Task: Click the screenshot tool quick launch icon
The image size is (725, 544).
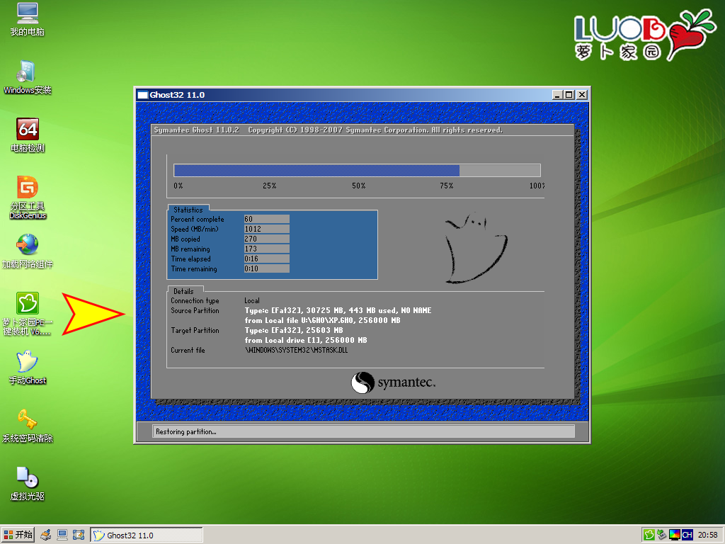Action: (79, 535)
